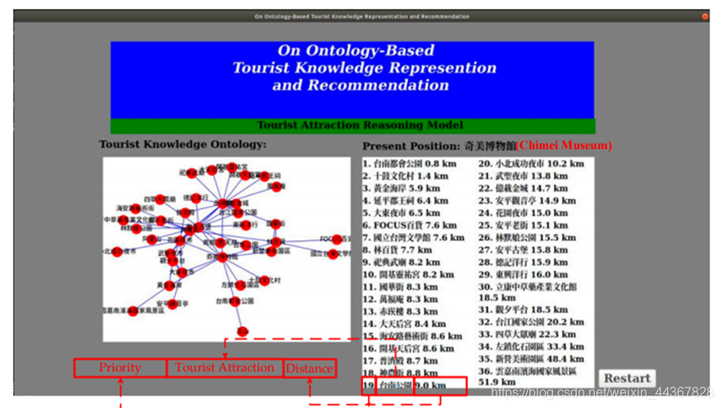
Task: Select list entry 2 十鼓文化村 1.4 km
Action: coord(405,176)
